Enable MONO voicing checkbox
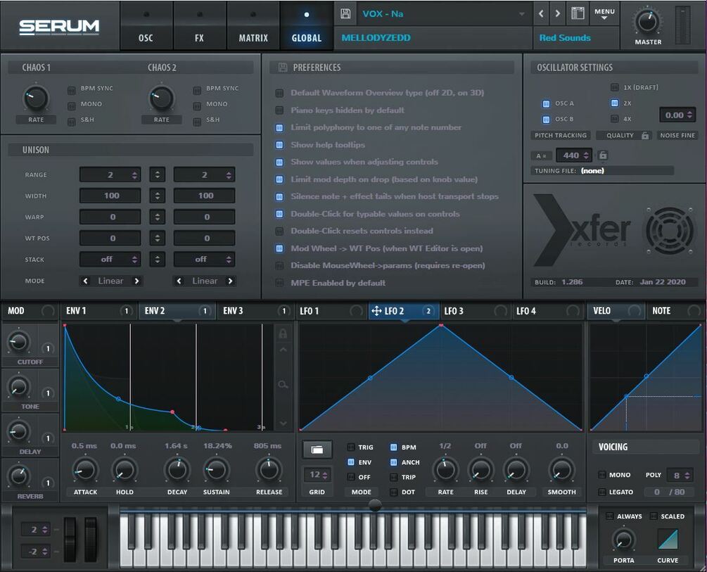The height and width of the screenshot is (572, 707). [602, 475]
